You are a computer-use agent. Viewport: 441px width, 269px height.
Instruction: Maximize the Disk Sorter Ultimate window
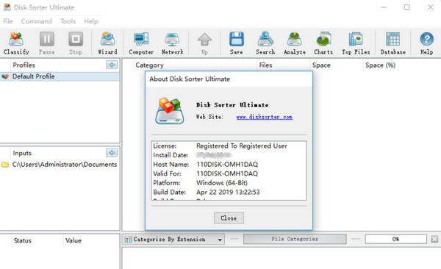click(x=406, y=7)
